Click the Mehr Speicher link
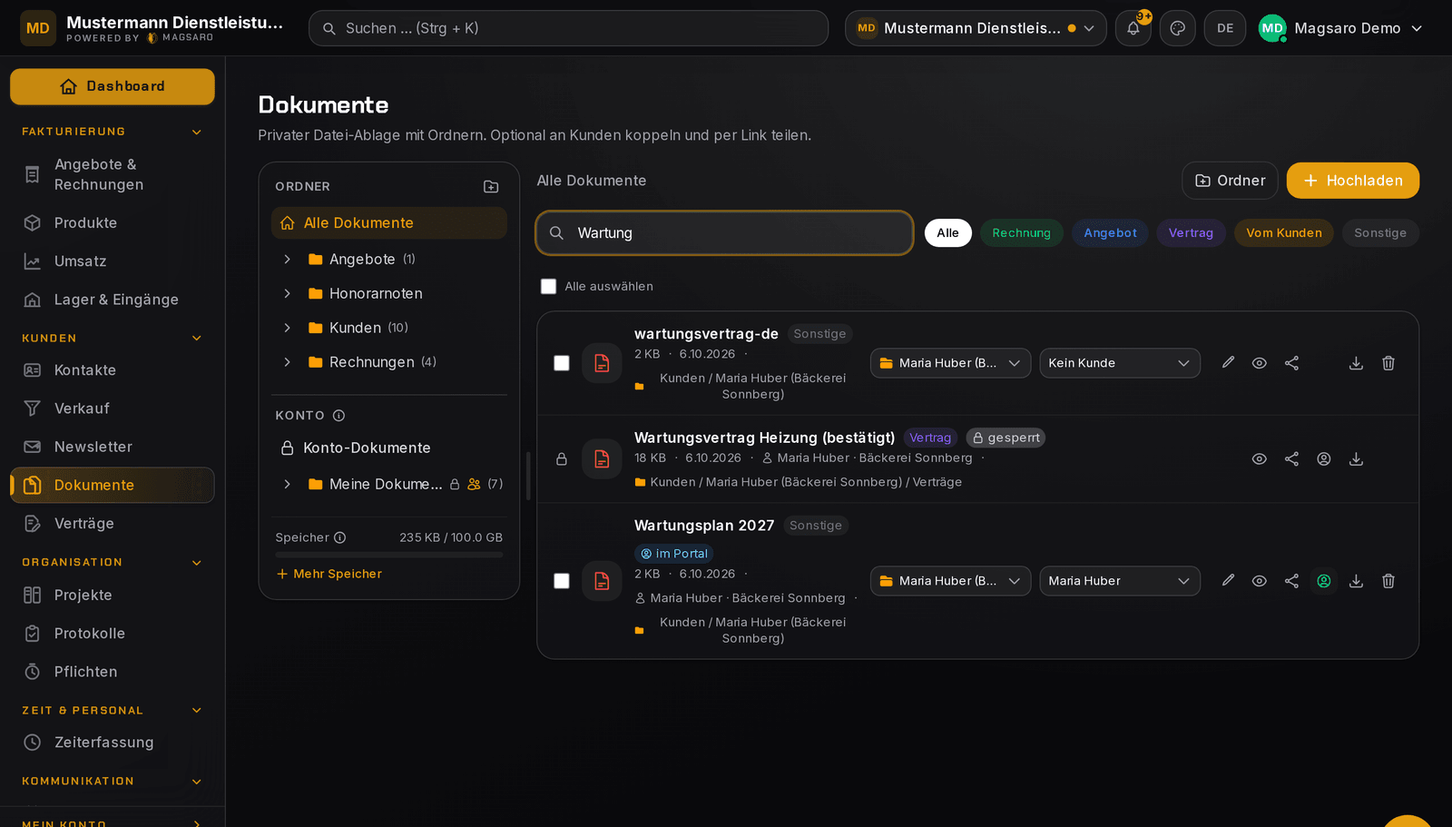 pos(329,574)
